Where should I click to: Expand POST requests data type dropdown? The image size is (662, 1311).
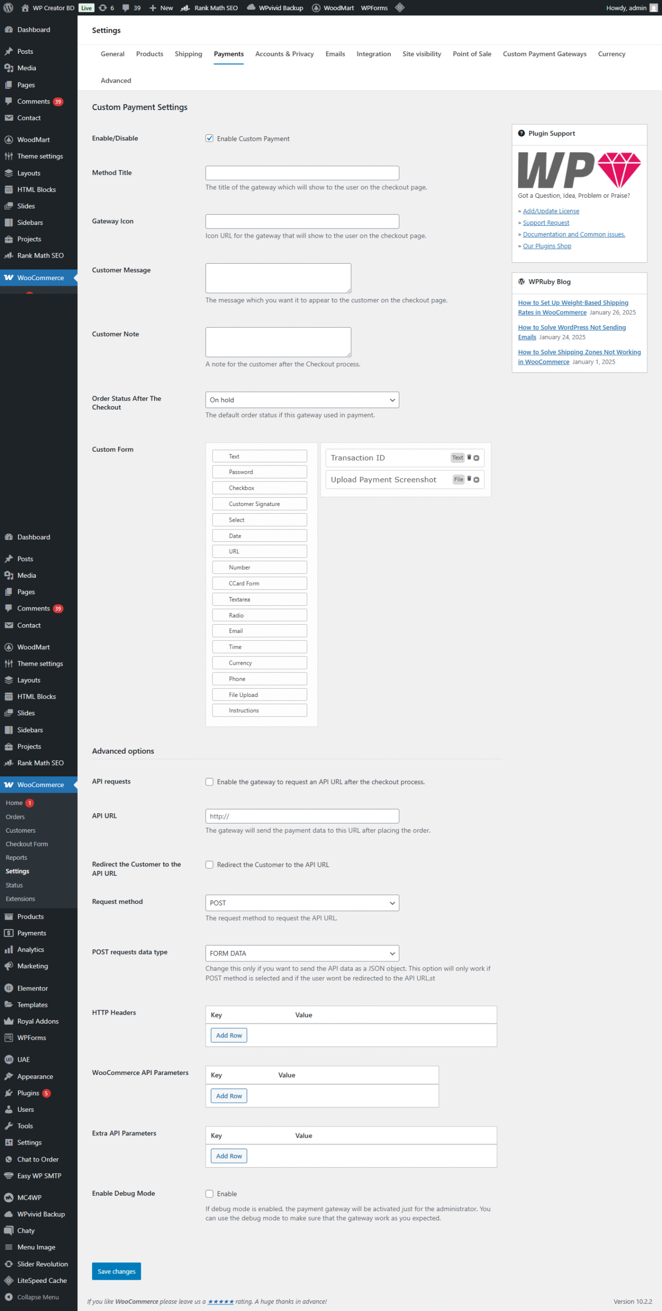point(302,953)
